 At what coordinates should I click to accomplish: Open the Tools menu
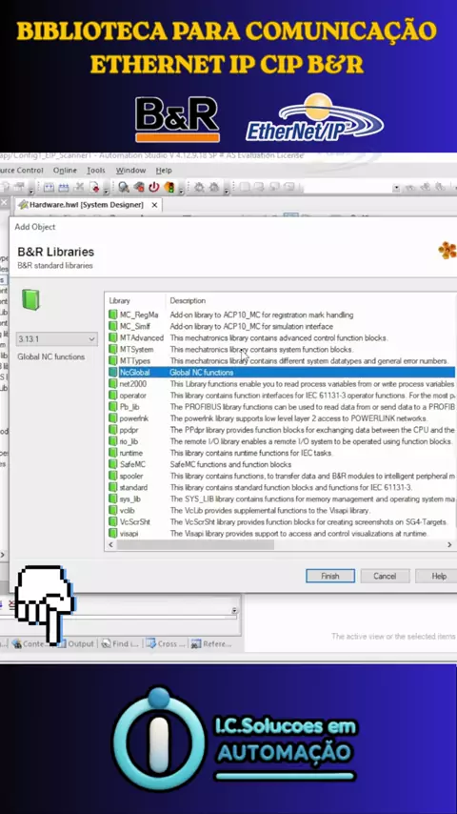(96, 171)
